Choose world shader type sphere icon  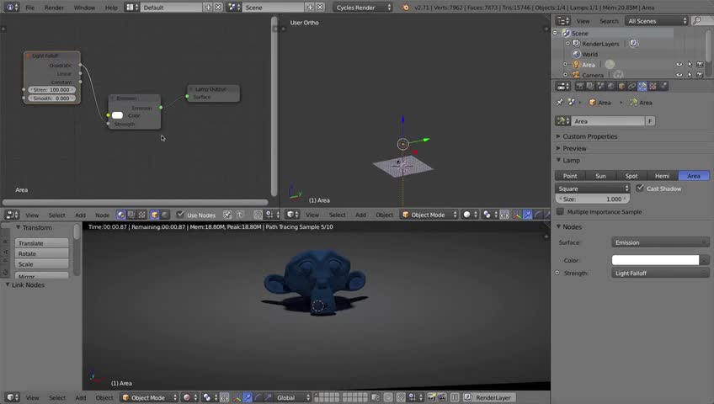[165, 215]
